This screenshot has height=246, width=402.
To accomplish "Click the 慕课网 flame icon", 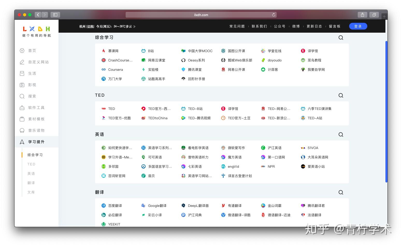I will click(x=104, y=51).
